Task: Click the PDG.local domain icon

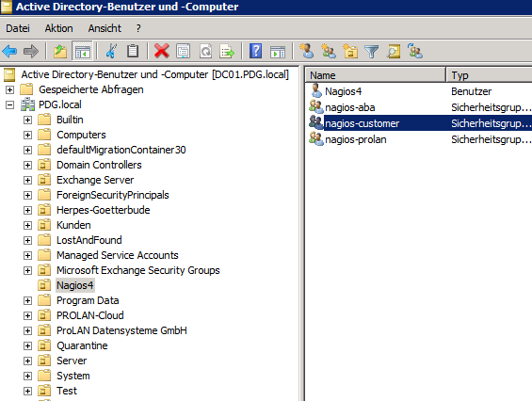Action: 28,104
